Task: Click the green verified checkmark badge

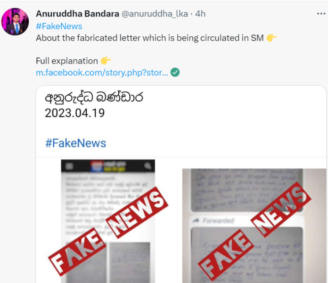Action: pos(175,73)
